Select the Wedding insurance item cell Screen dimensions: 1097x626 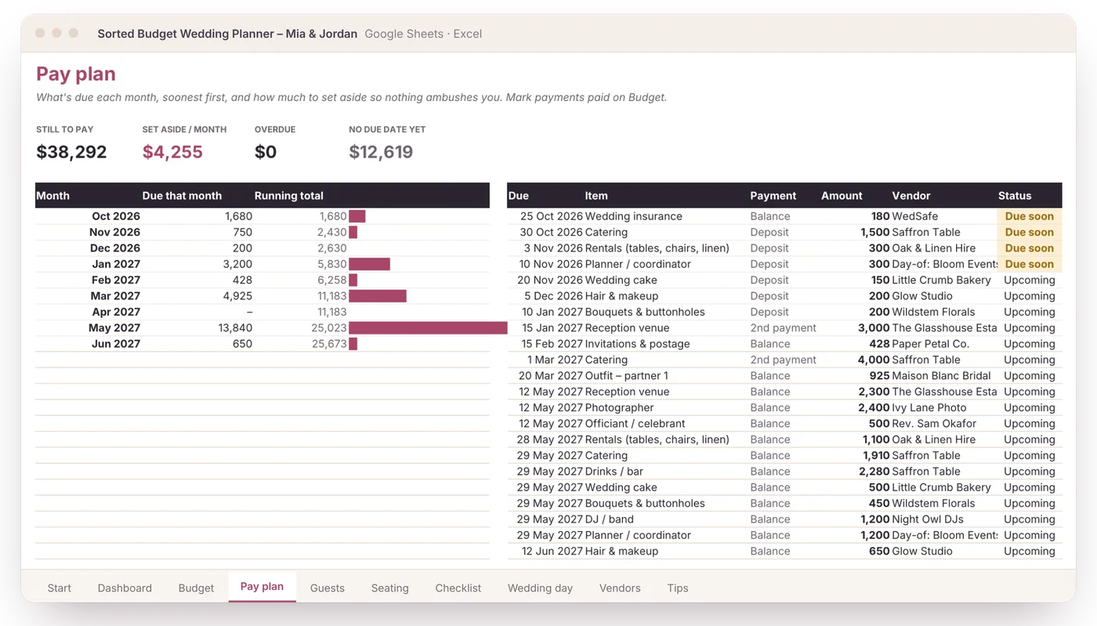click(634, 216)
